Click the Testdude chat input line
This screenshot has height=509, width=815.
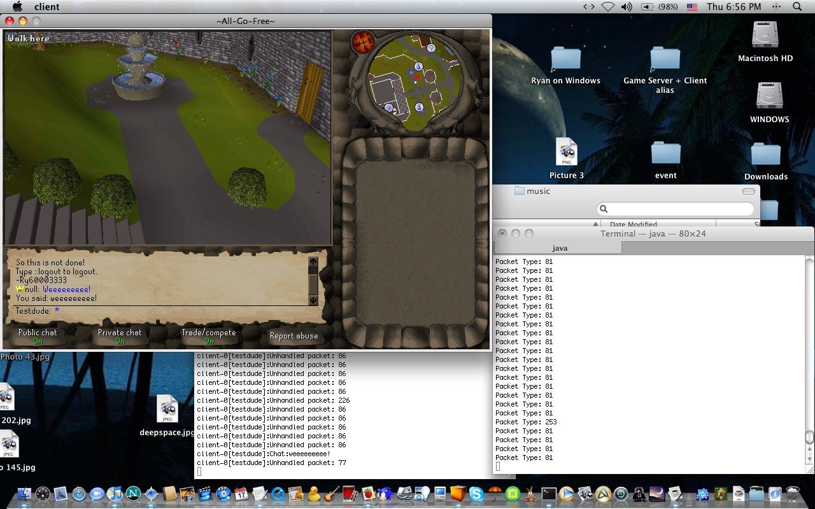166,310
